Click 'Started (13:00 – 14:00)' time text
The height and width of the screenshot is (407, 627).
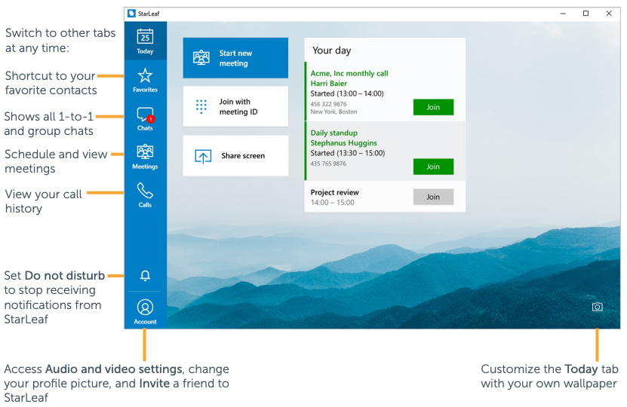347,93
